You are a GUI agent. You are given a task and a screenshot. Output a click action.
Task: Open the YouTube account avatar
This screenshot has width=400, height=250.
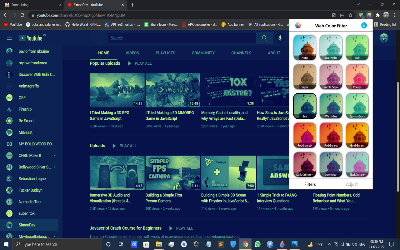click(x=384, y=38)
